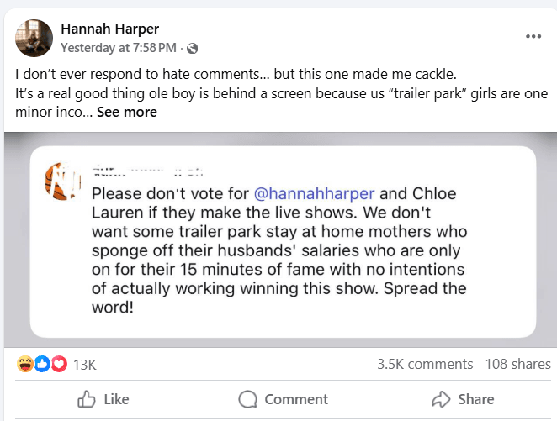Open the embedded comment screenshot image

[x=282, y=242]
